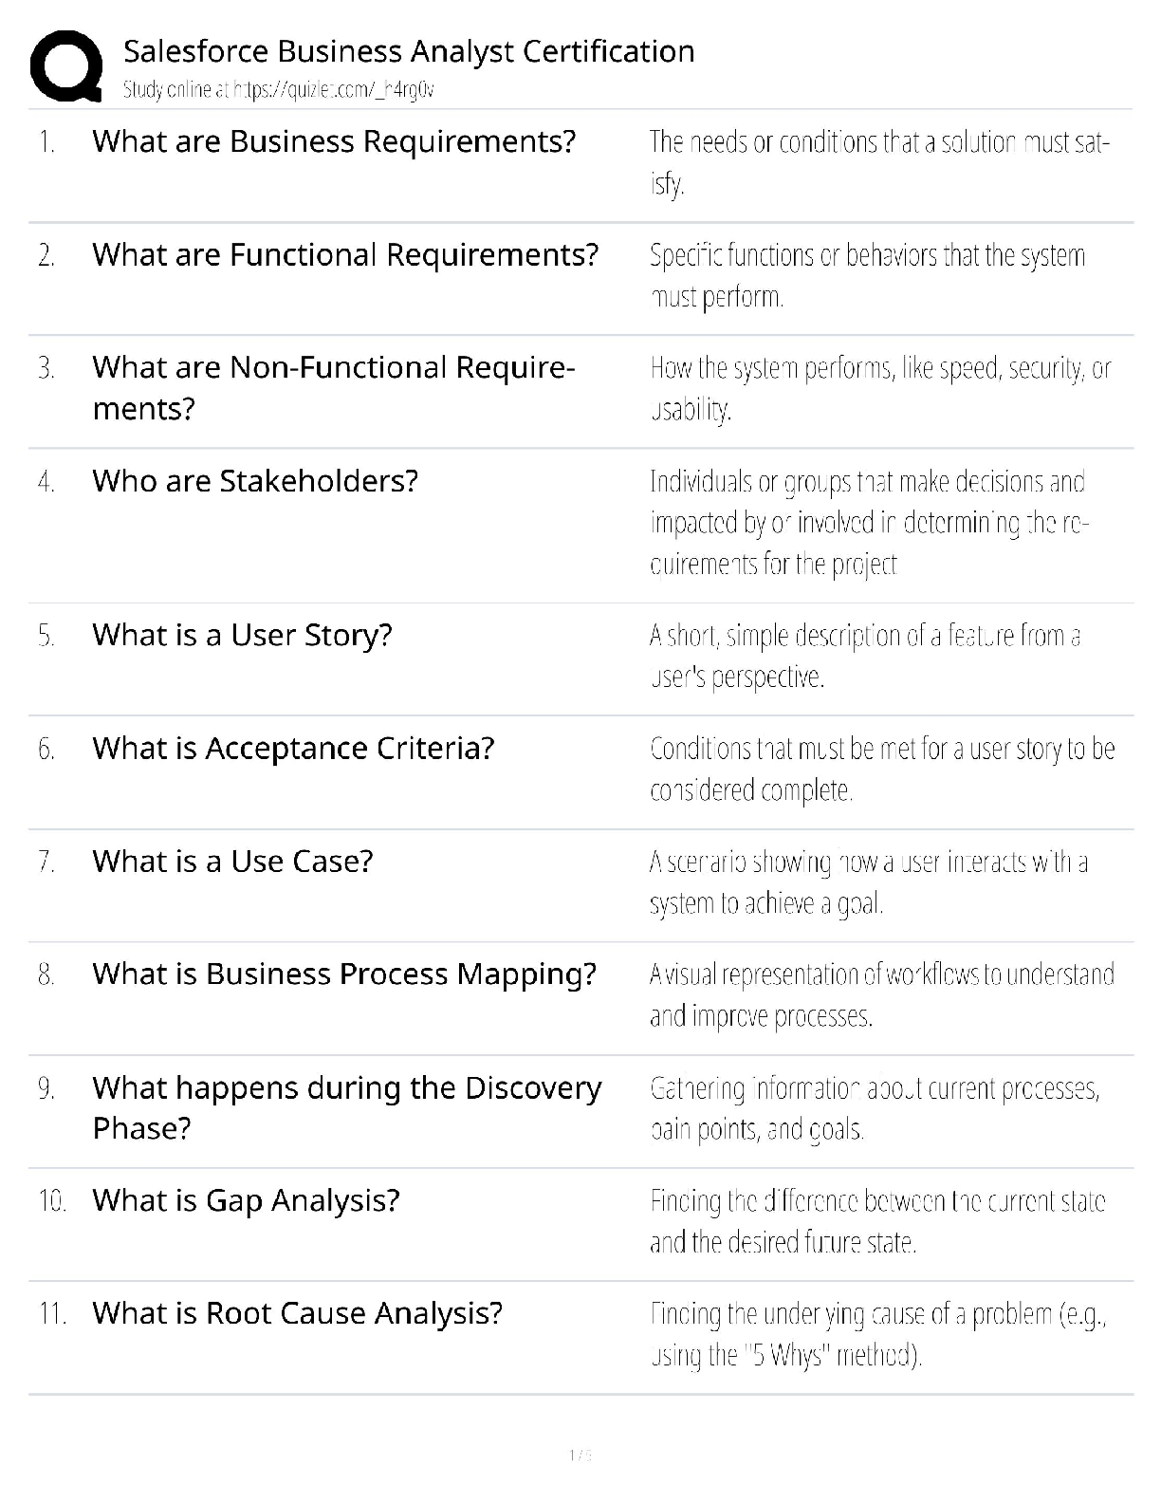1161x1503 pixels.
Task: Click the gap analysis definition text
Action: point(877,1221)
